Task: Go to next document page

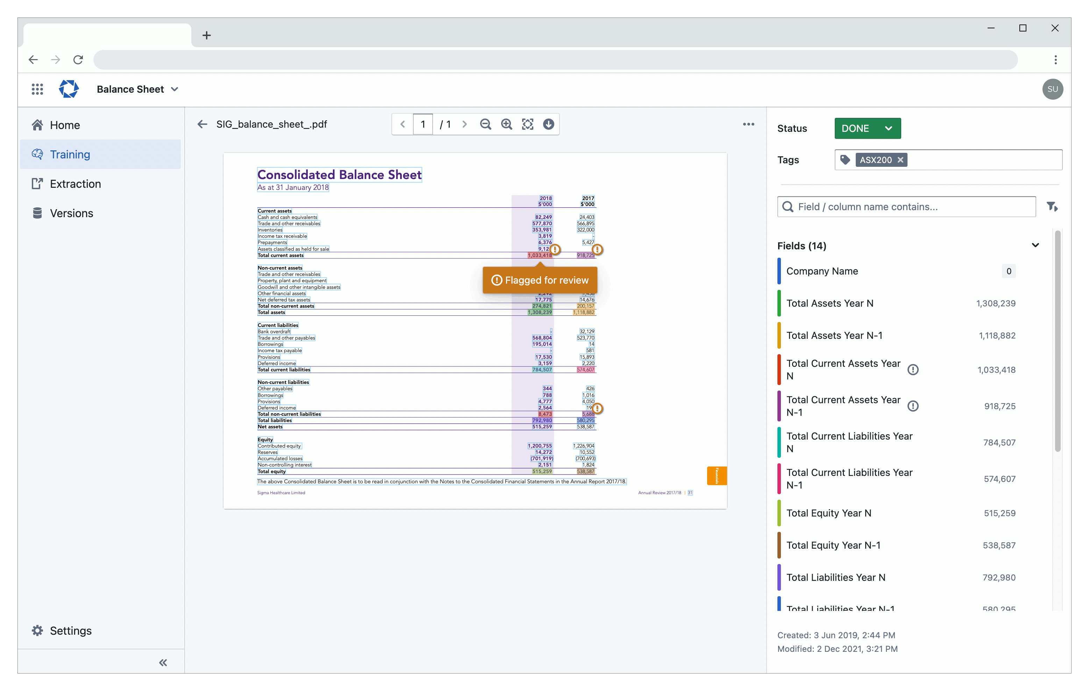Action: click(464, 124)
